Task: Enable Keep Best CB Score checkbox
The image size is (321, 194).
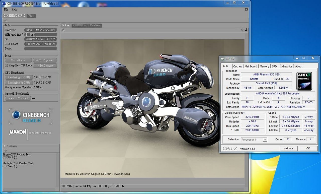Action: (7, 66)
